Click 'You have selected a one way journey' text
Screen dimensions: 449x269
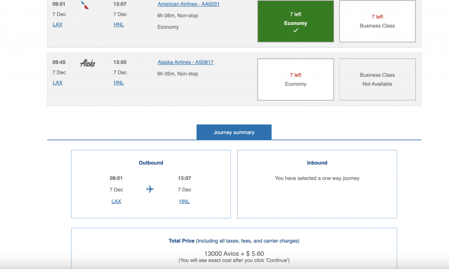(x=317, y=178)
